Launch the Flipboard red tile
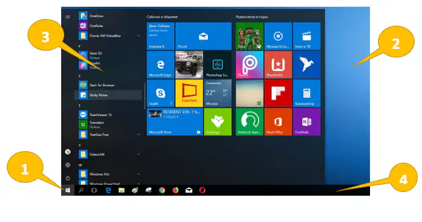422x222 pixels. (x=278, y=93)
